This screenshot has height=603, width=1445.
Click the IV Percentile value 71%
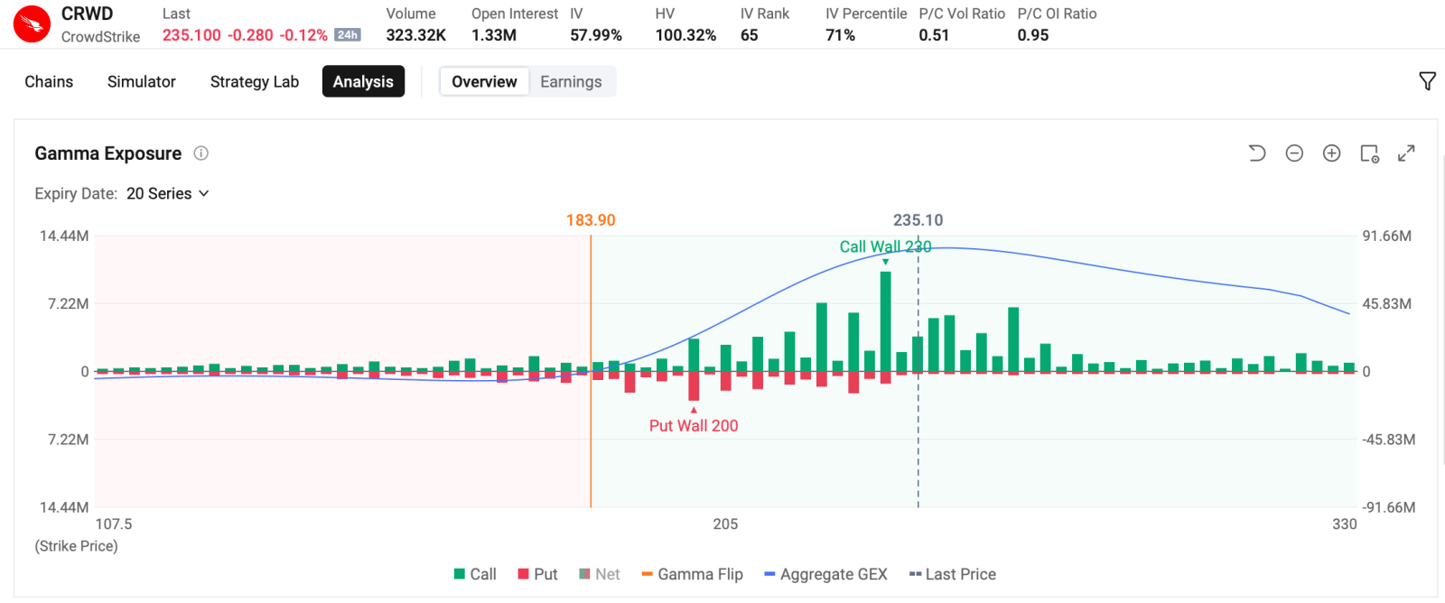coord(840,35)
